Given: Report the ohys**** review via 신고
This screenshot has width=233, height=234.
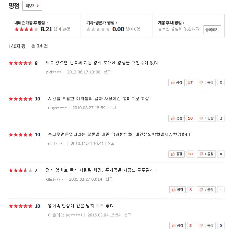Looking at the screenshot, I should 113,108.
